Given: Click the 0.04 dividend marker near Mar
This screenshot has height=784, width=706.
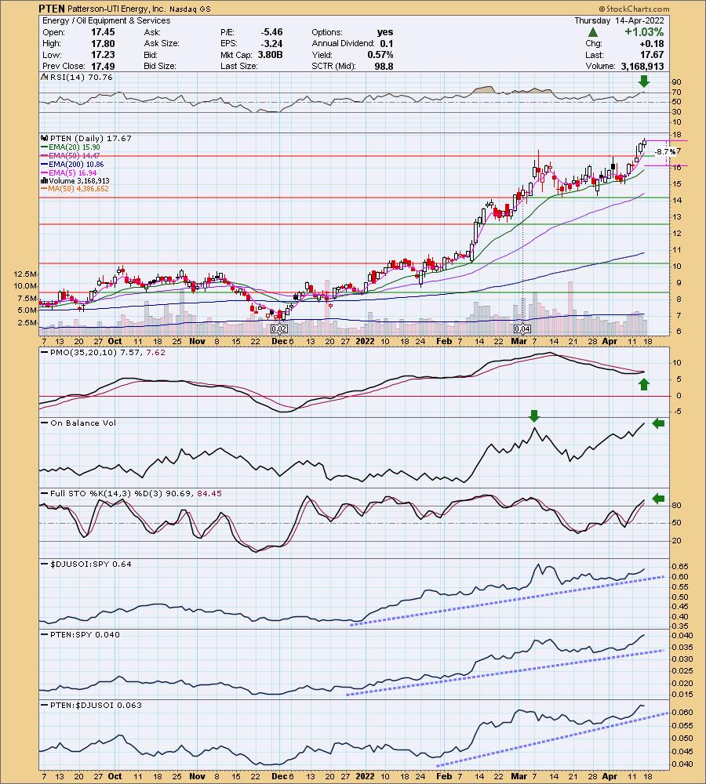Looking at the screenshot, I should point(522,328).
